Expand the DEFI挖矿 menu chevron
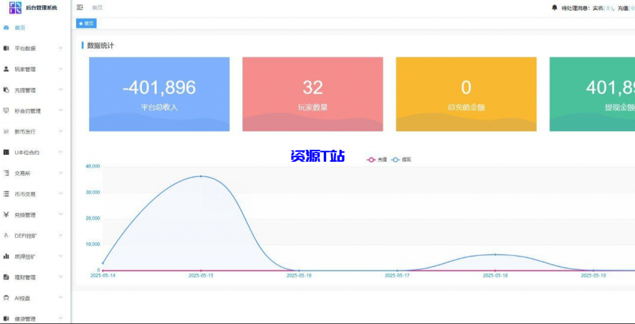 (x=61, y=235)
